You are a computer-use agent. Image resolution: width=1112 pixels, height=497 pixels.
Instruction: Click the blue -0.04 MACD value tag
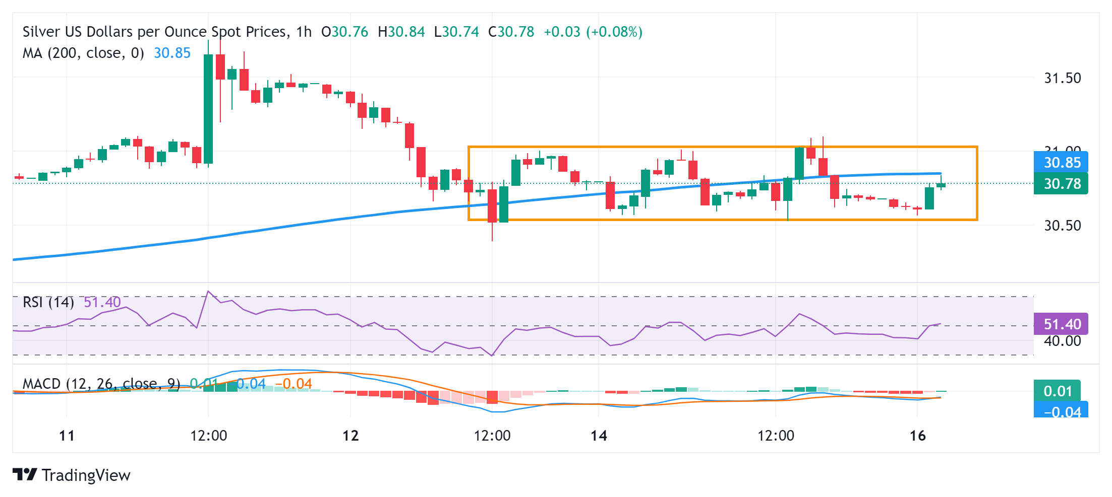pyautogui.click(x=1061, y=411)
